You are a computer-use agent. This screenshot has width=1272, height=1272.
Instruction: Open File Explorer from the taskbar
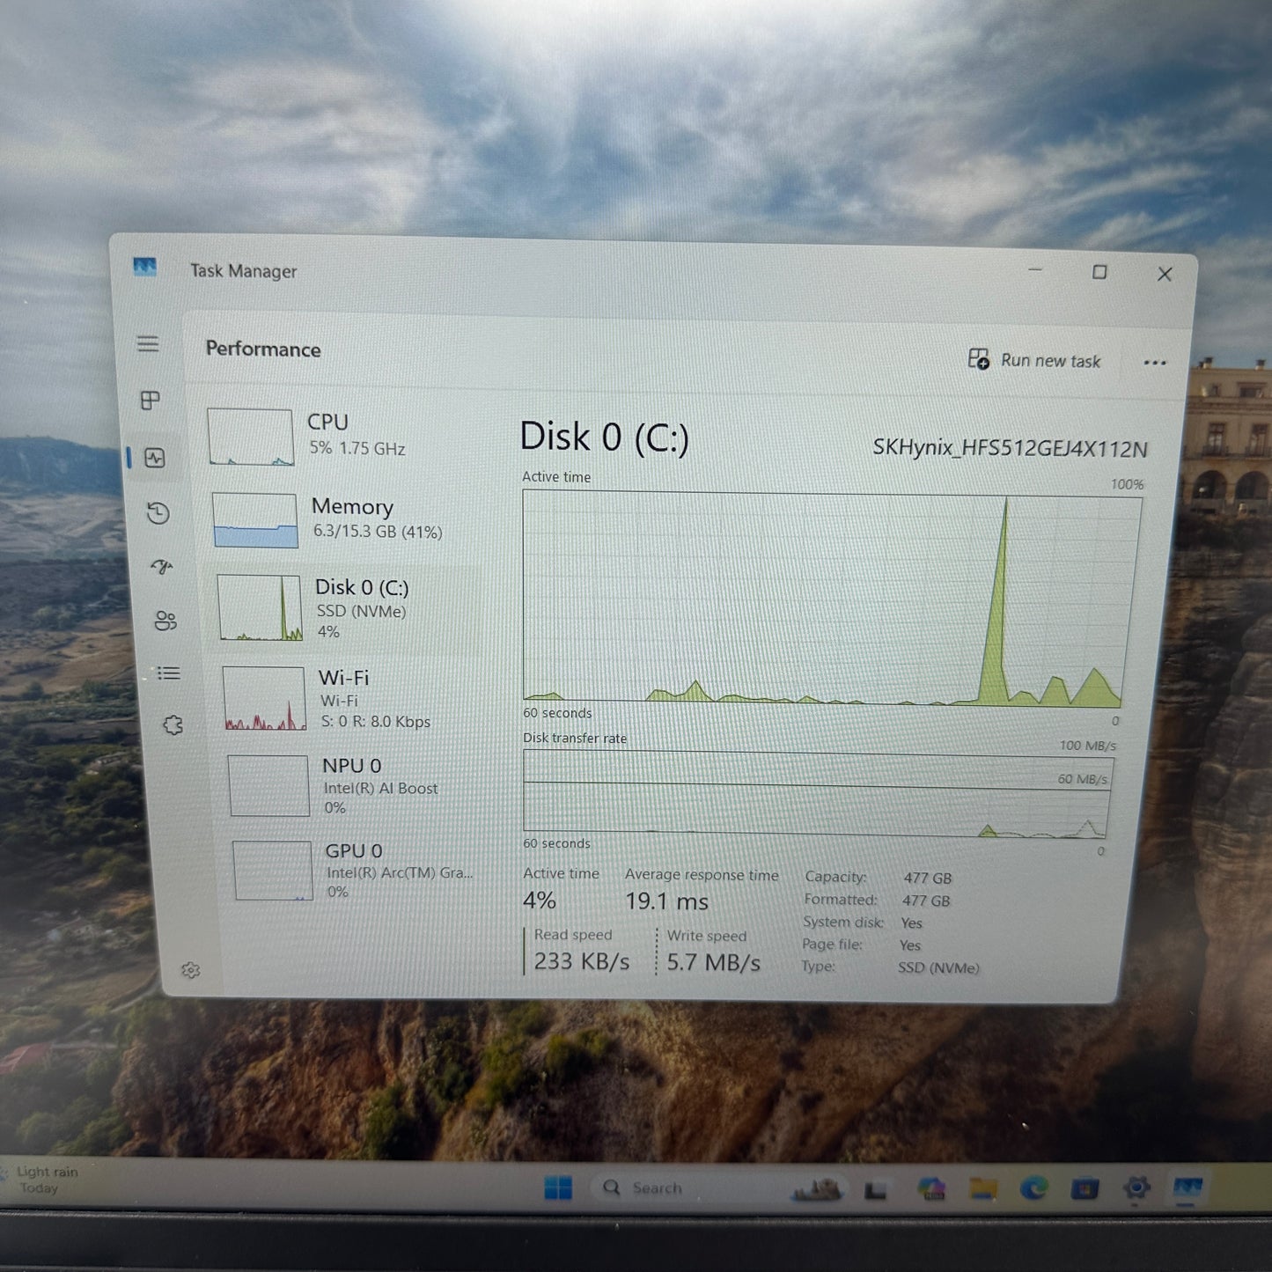coord(982,1189)
